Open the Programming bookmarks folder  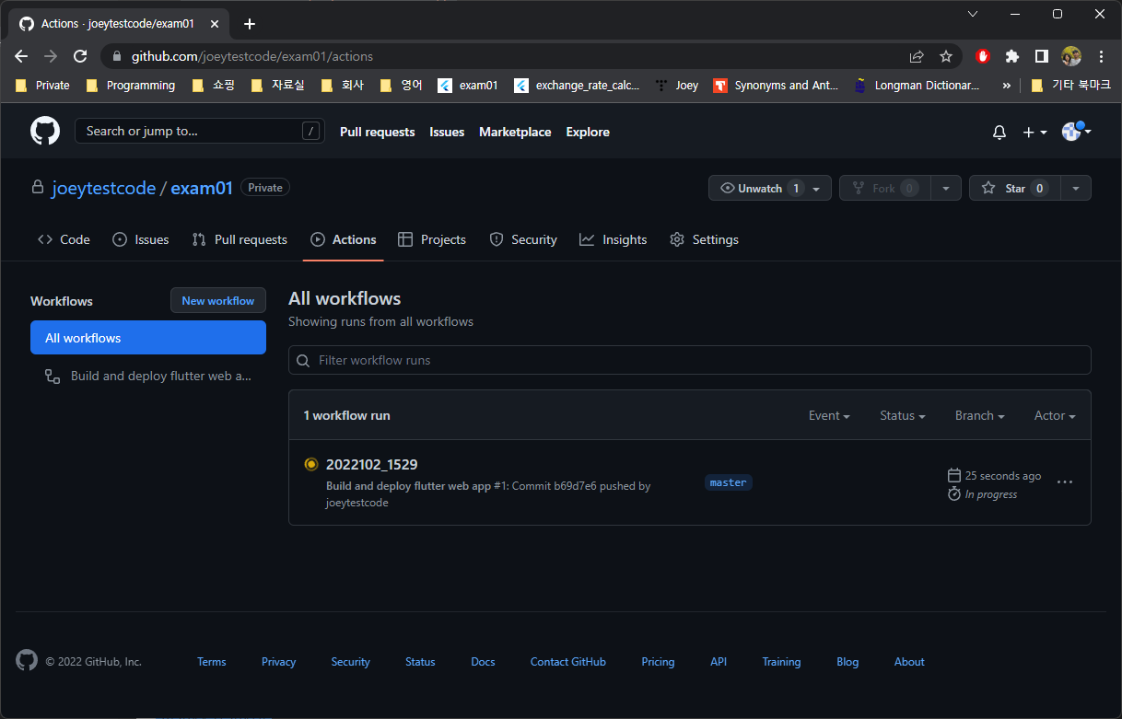click(x=130, y=85)
